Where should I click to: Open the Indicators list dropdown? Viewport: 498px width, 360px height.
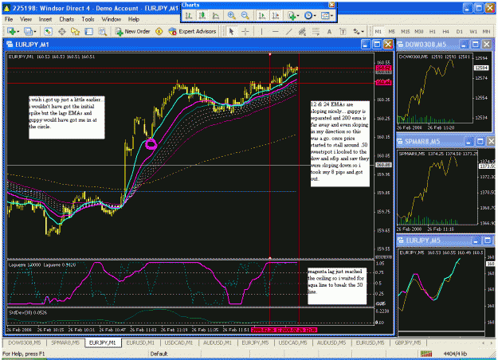293,15
